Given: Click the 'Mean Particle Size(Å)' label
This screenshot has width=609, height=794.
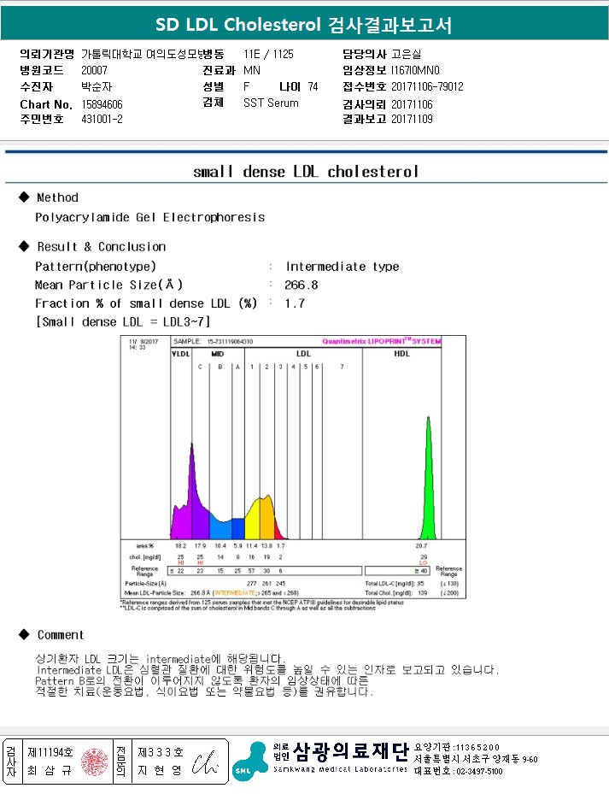Looking at the screenshot, I should point(108,285).
